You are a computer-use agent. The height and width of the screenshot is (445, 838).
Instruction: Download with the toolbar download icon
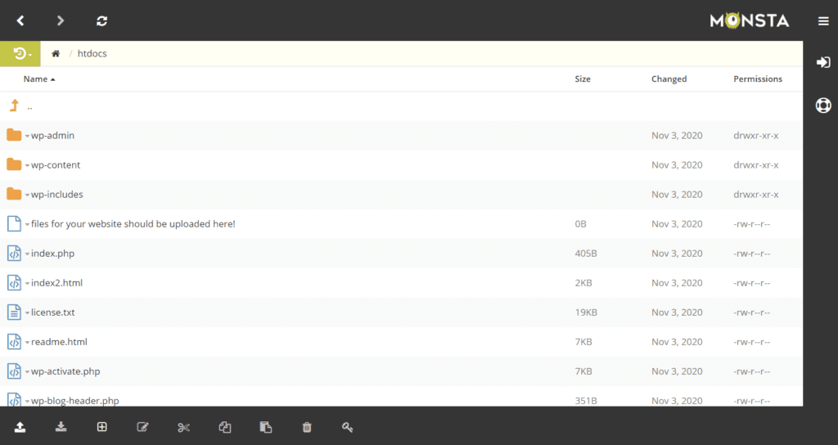point(61,426)
